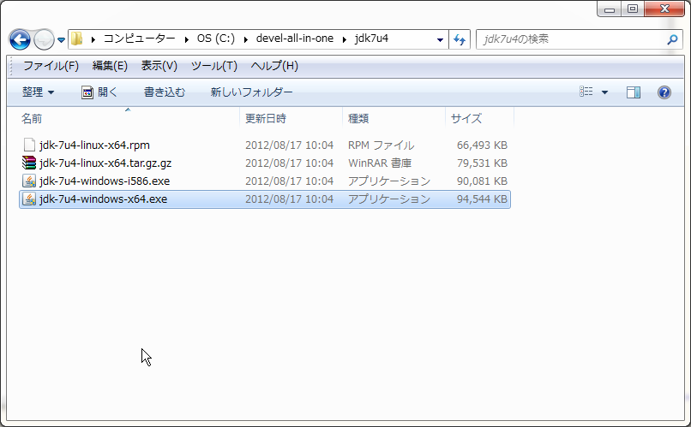Select file jdk-7u4-linux-x64.rpm
The width and height of the screenshot is (691, 427).
[94, 145]
